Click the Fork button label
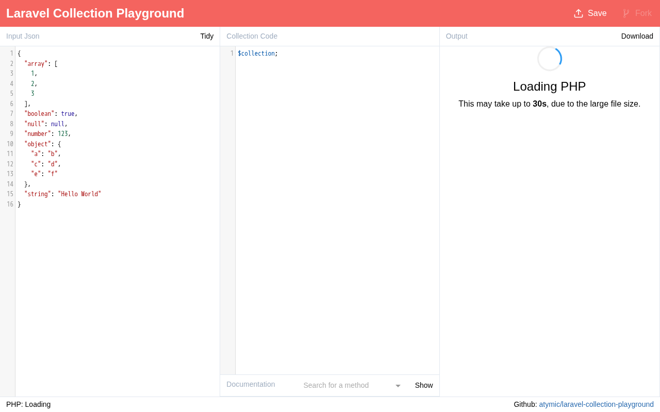Screen dimensions: 660x412 (643, 13)
